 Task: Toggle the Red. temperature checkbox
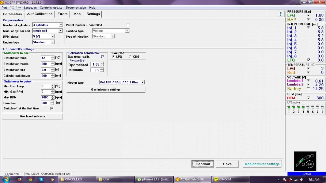pyautogui.click(x=308, y=72)
